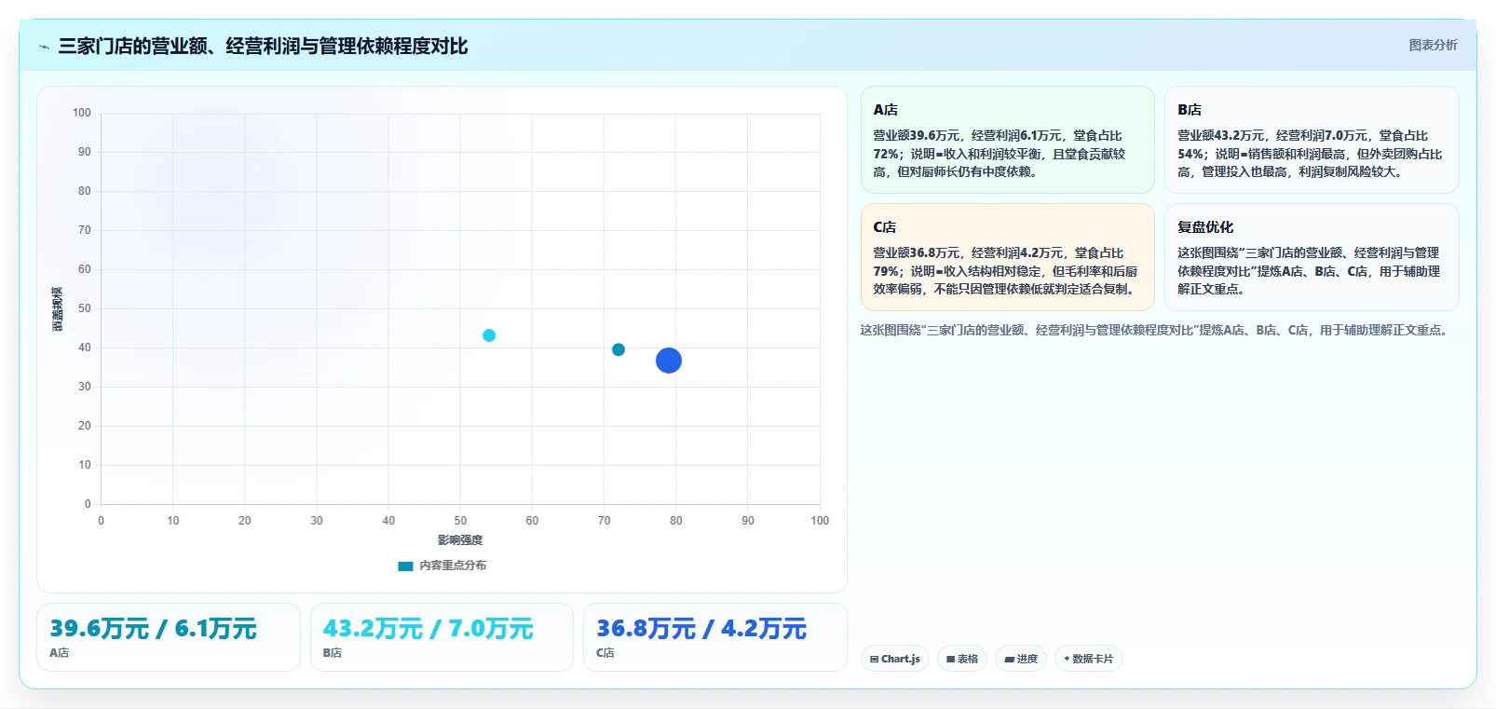Click the 43.2万元 / 7.0万元 stat value
The height and width of the screenshot is (709, 1496).
428,629
